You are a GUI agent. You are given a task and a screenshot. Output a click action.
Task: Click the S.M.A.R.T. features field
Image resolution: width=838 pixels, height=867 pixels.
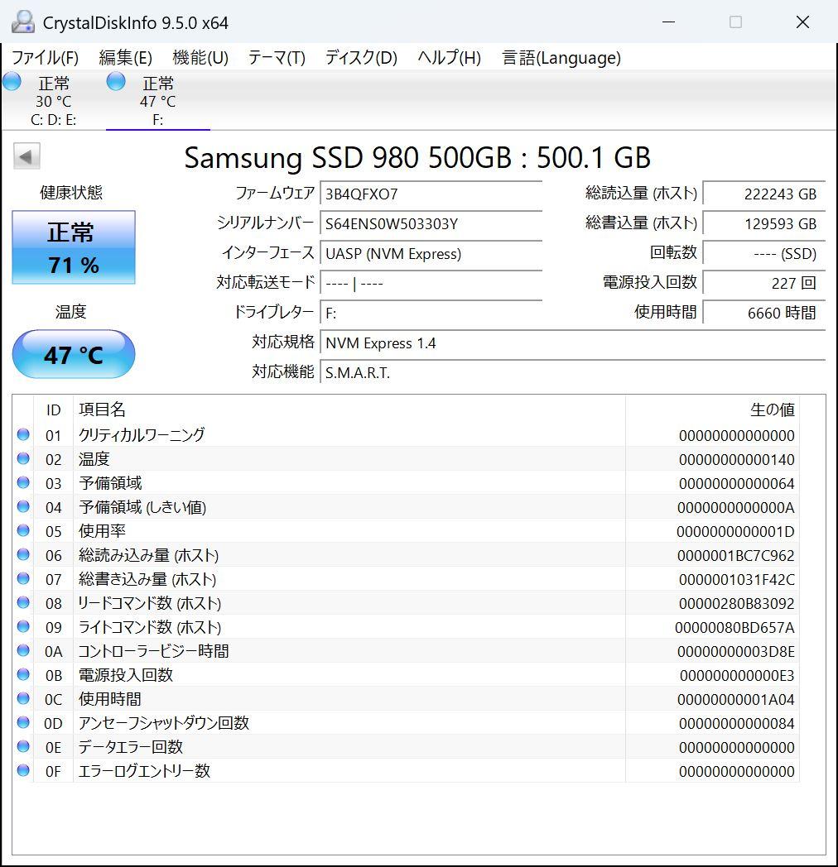(x=572, y=373)
